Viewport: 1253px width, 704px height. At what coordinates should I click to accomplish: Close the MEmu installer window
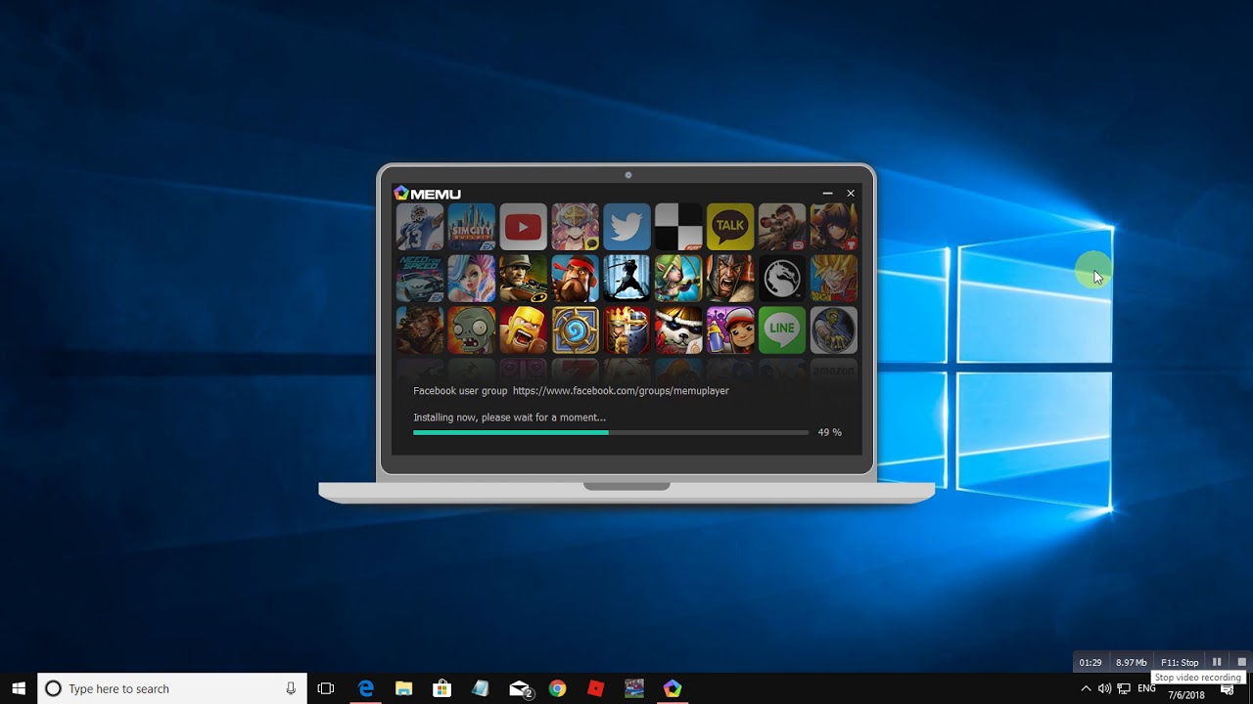coord(851,194)
